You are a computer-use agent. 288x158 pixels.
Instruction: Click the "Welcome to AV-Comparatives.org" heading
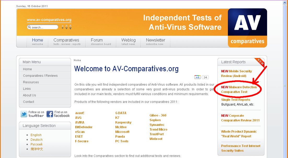(x=126, y=69)
